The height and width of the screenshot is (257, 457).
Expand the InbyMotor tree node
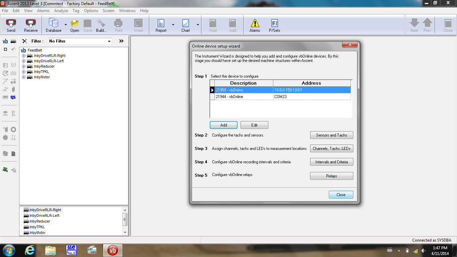pos(24,77)
